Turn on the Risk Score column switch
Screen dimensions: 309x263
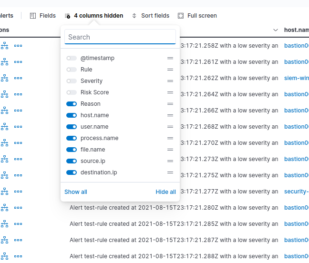click(72, 92)
